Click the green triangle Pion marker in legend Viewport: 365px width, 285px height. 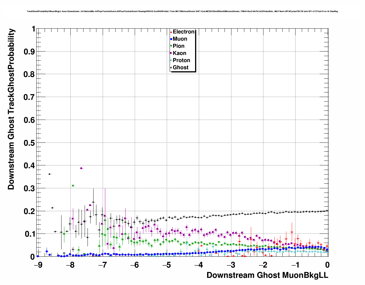coord(171,46)
